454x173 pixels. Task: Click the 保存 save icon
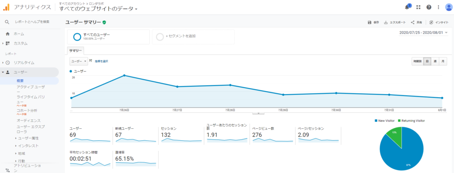click(x=369, y=22)
